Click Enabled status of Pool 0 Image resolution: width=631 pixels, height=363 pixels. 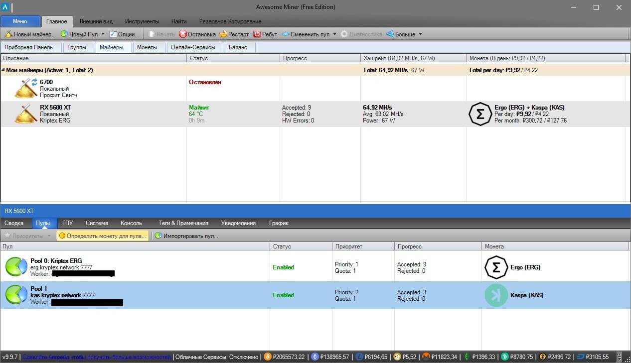(283, 267)
